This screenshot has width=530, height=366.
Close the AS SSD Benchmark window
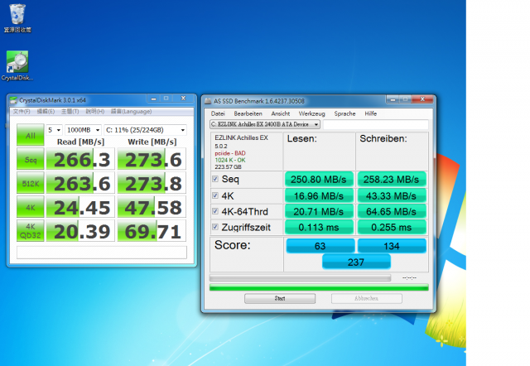pyautogui.click(x=422, y=99)
